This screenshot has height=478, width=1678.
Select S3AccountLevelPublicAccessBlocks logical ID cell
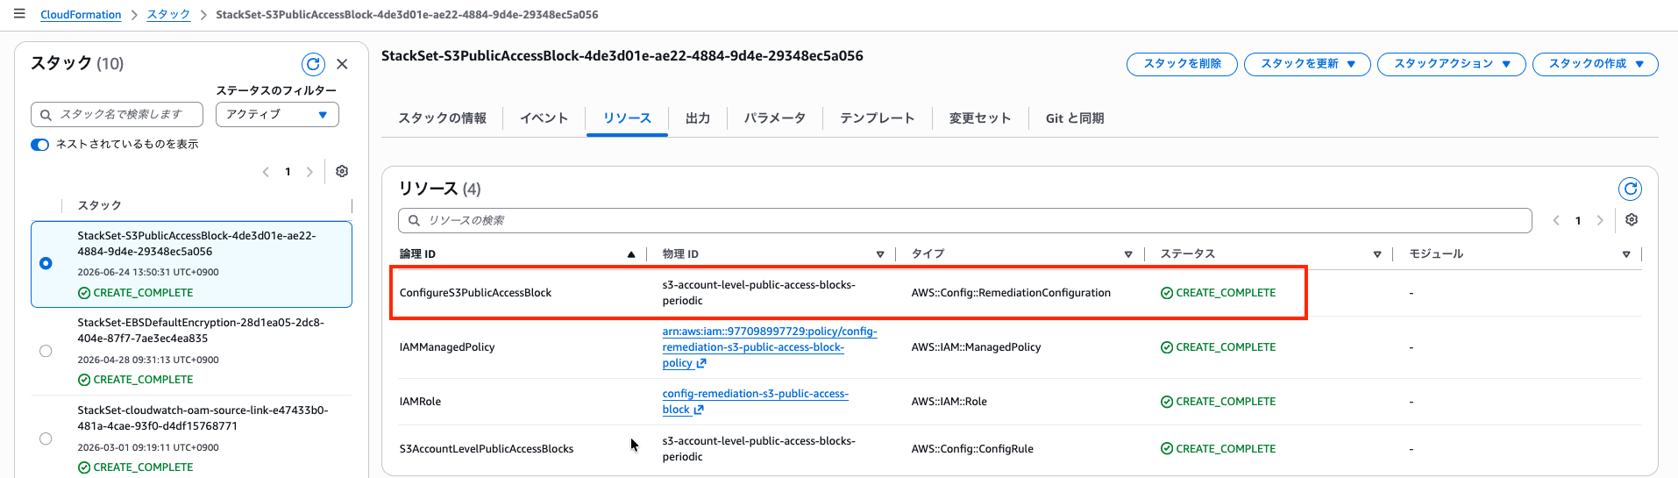pos(487,449)
